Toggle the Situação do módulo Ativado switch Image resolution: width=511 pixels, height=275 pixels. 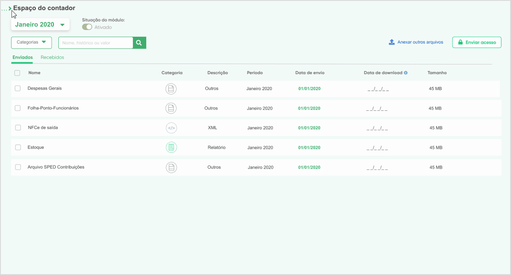(x=87, y=27)
